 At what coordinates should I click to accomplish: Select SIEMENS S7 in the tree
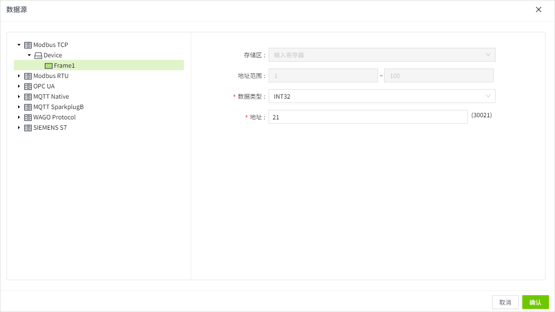tap(50, 128)
